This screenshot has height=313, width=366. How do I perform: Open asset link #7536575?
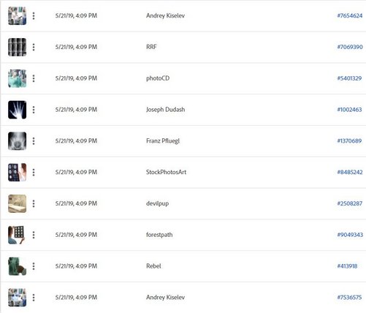[349, 297]
